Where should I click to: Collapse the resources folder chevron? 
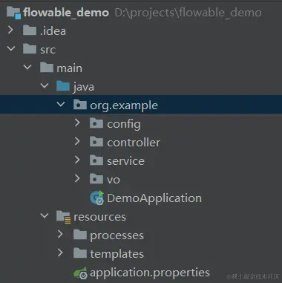tap(45, 215)
